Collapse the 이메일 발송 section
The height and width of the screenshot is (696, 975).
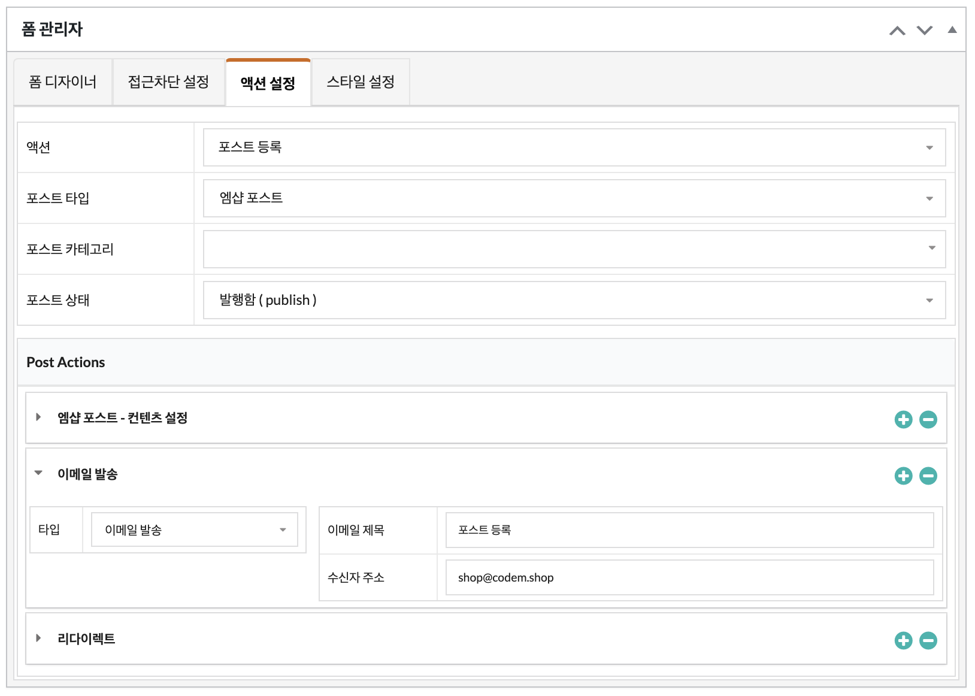coord(38,473)
